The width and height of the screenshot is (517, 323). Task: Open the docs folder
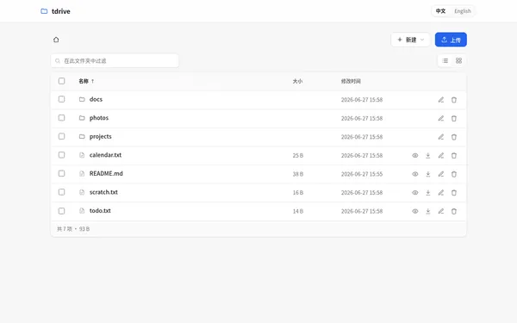96,99
